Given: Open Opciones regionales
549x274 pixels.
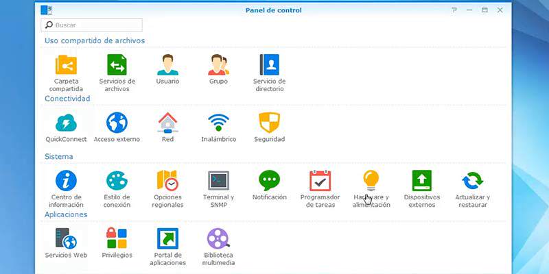Looking at the screenshot, I should [x=167, y=181].
